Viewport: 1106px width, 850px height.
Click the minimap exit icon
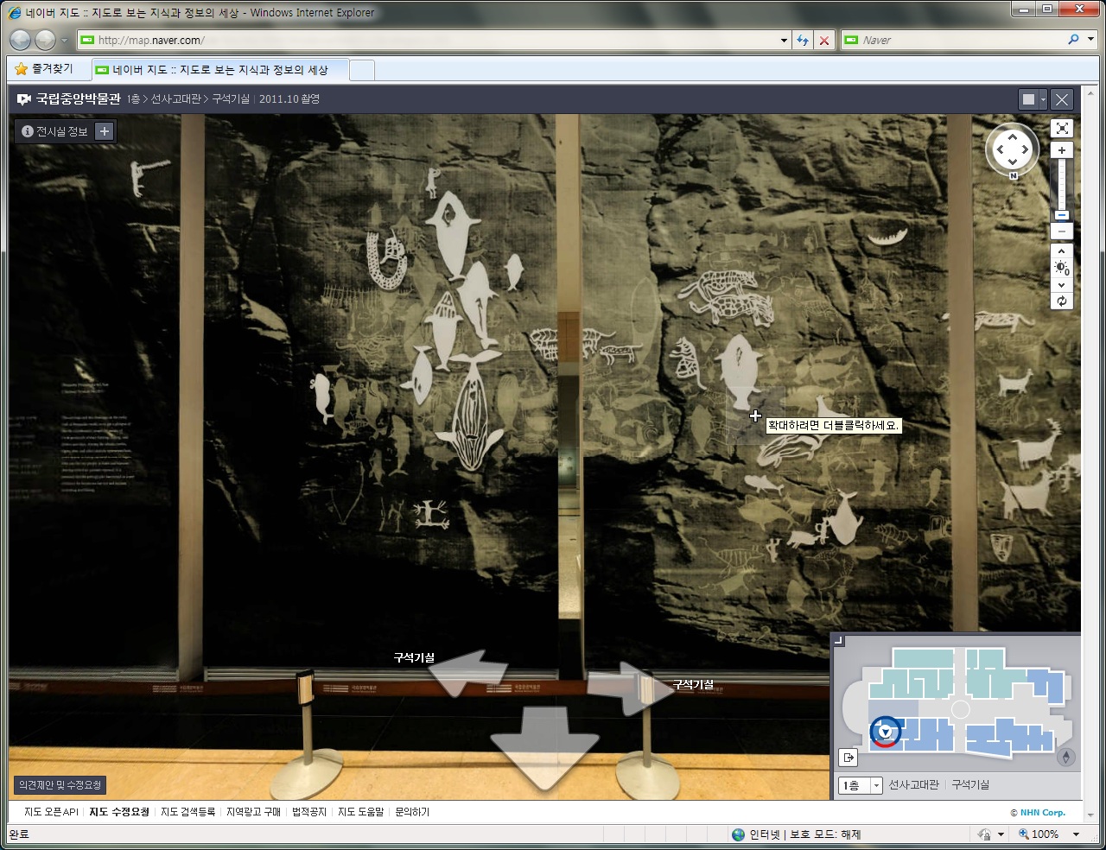[x=849, y=758]
